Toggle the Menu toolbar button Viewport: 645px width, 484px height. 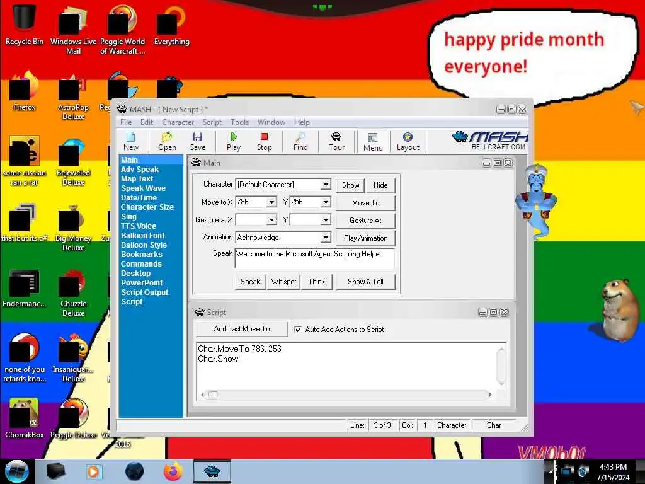[x=373, y=142]
